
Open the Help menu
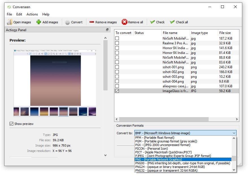click(x=46, y=14)
